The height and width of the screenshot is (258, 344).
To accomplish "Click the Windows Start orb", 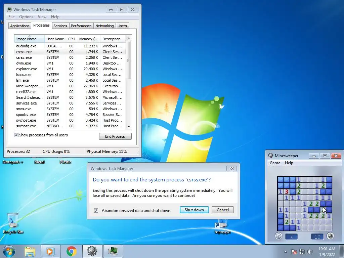I will [x=9, y=251].
